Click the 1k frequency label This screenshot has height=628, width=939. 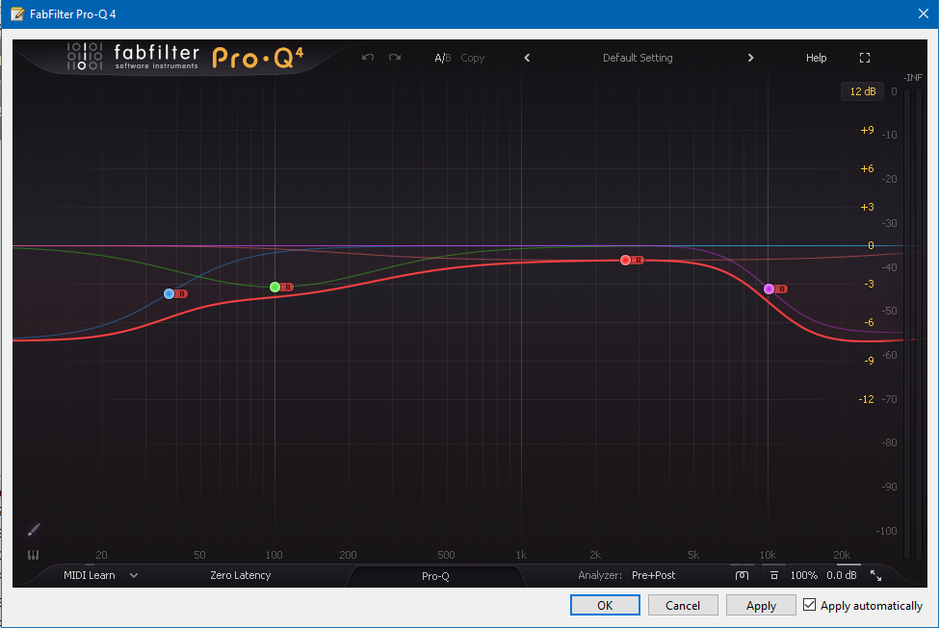click(522, 555)
